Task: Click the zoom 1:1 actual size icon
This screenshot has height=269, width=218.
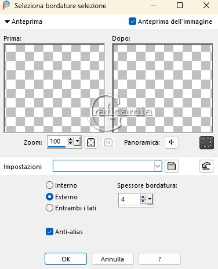Action: click(x=108, y=142)
